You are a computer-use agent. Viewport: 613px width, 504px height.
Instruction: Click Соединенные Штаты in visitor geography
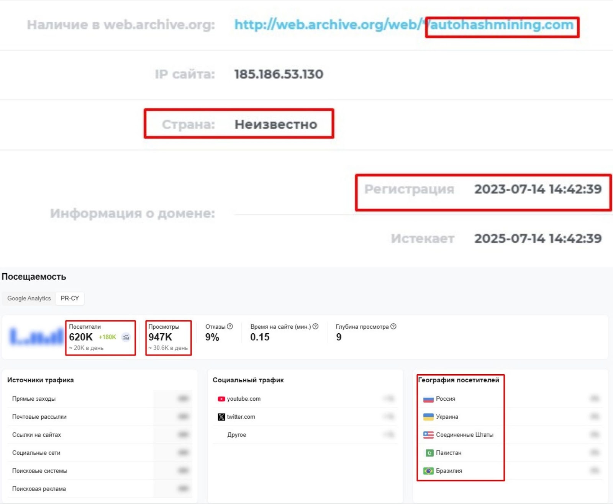(x=465, y=435)
